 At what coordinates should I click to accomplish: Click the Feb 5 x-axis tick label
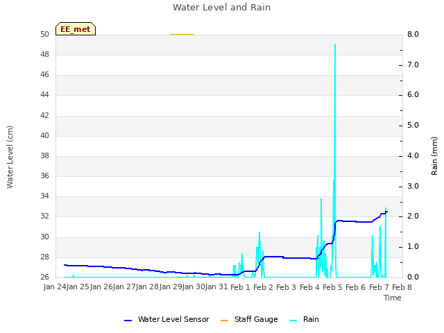click(332, 287)
